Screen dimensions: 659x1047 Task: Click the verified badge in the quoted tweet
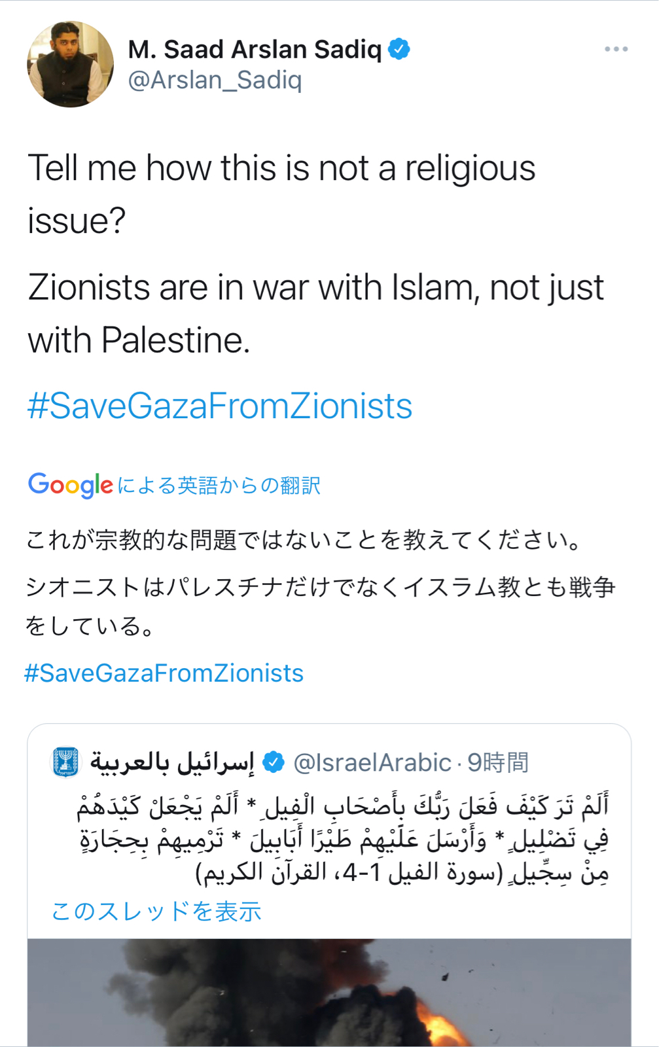point(273,762)
